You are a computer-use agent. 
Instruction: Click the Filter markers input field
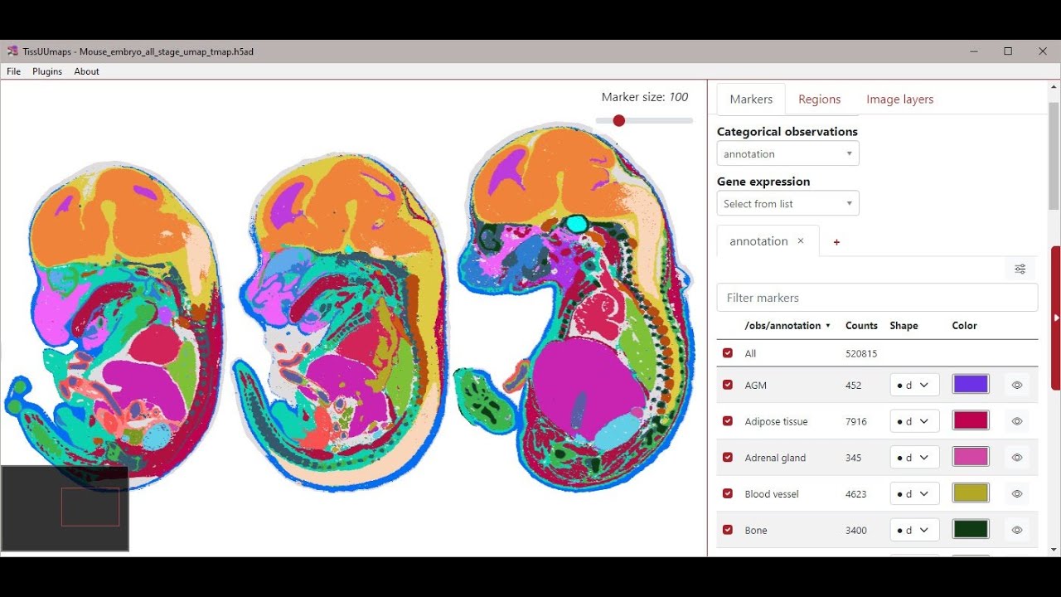[877, 298]
